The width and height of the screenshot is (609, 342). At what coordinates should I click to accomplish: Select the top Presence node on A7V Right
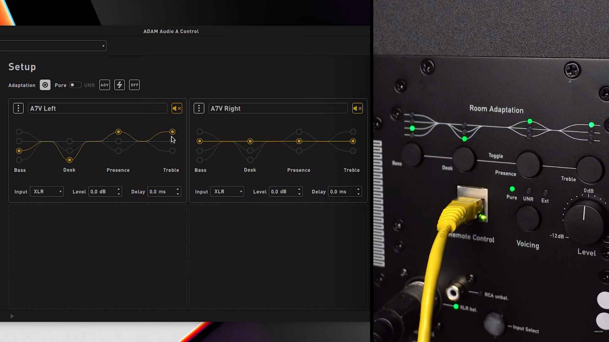point(299,132)
